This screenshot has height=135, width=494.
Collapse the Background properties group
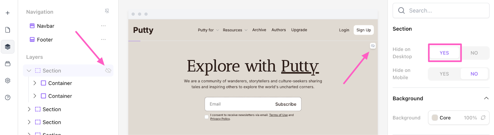coord(486,98)
